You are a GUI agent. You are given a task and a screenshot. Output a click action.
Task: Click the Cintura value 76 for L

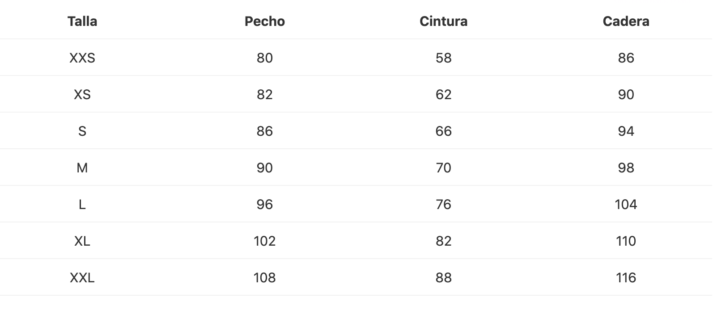[x=444, y=205]
